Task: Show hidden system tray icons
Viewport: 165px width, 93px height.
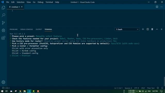Action: 137,91
